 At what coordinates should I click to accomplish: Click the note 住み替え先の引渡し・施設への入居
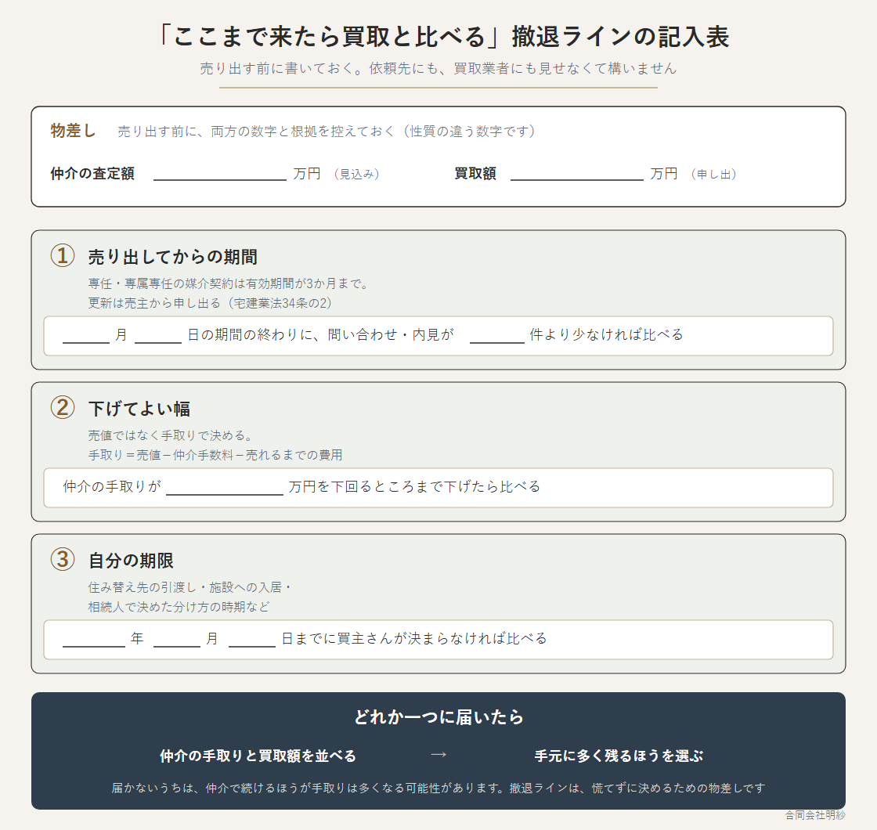189,587
